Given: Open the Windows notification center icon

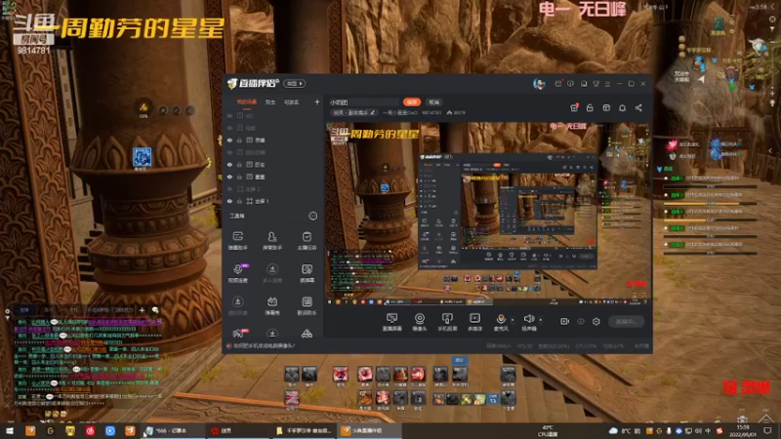Looking at the screenshot, I should [x=768, y=430].
